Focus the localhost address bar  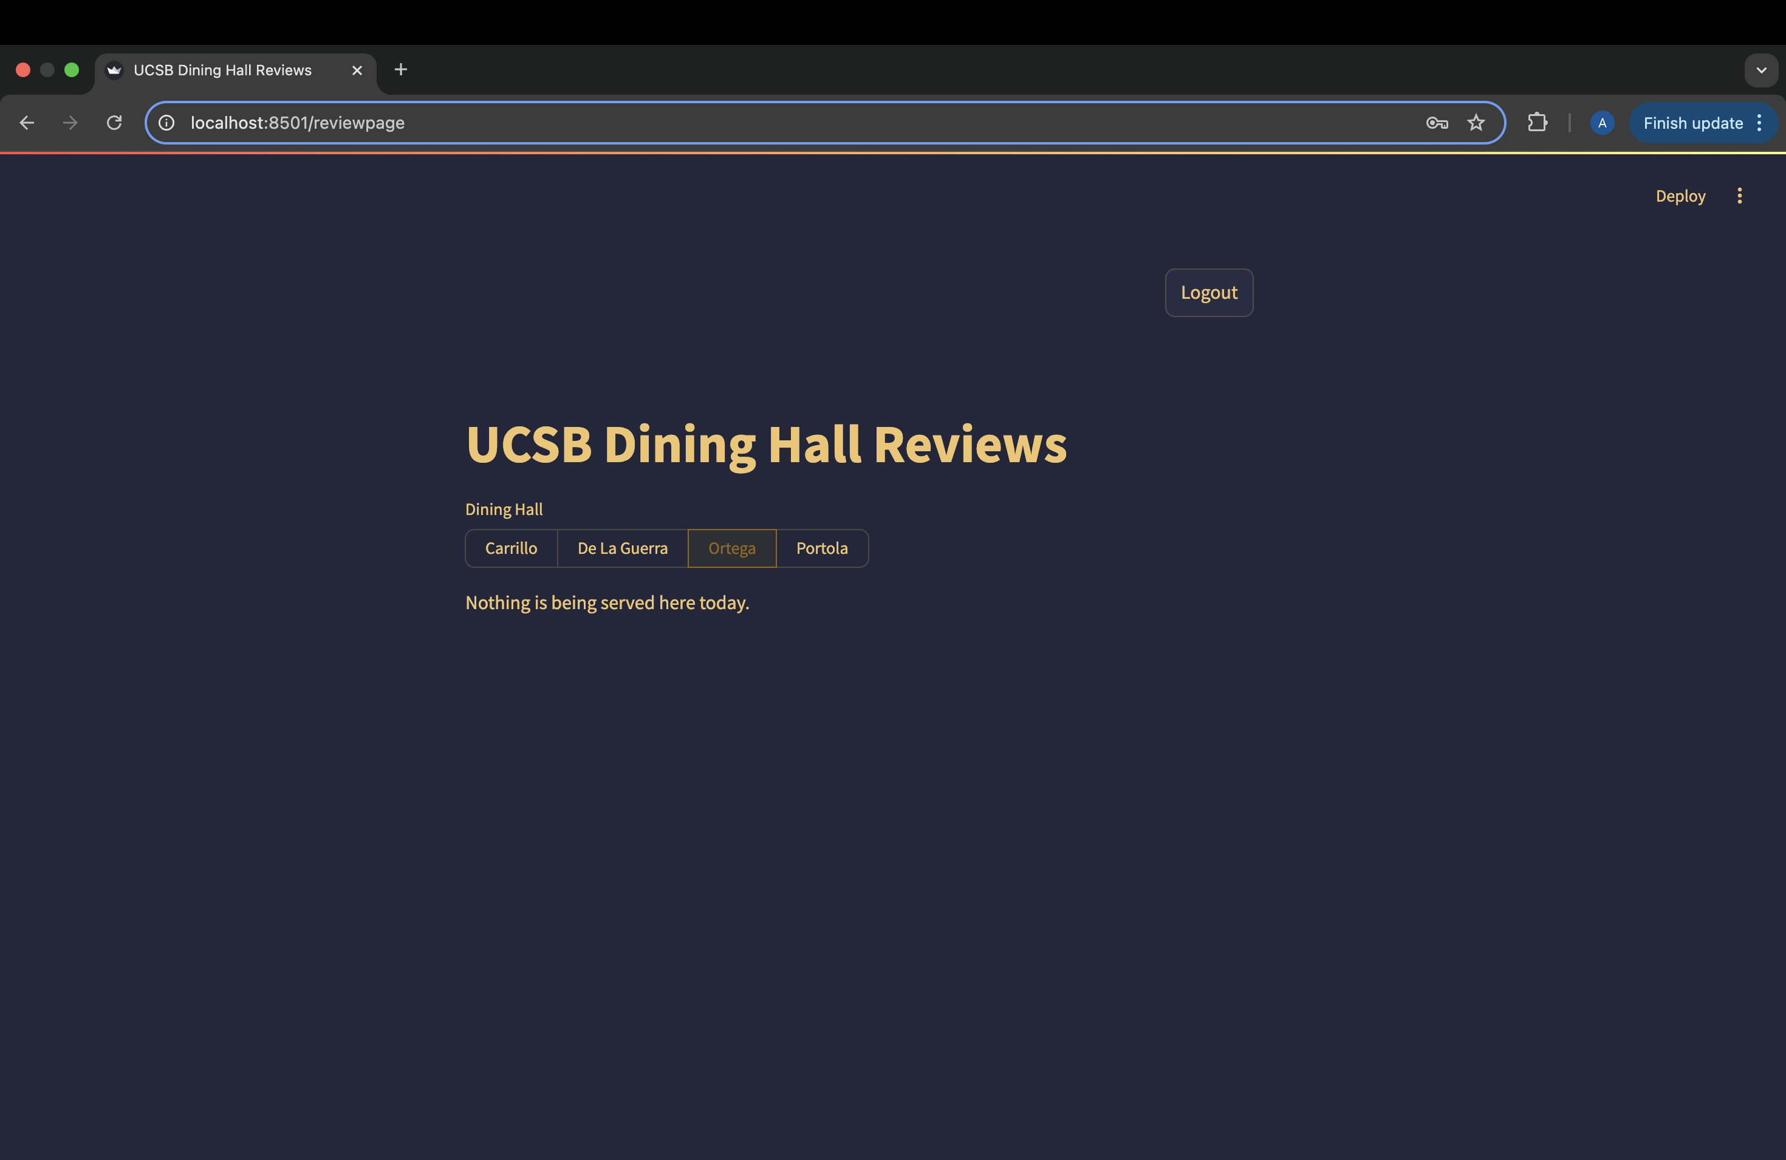750,122
